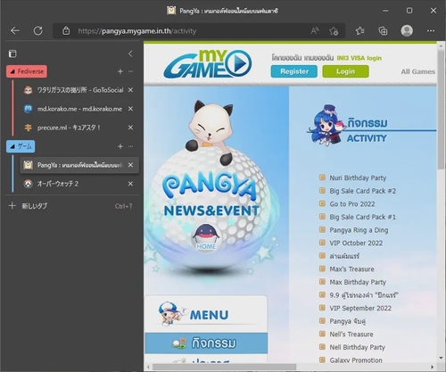Open the Max Birthday Party activity

pyautogui.click(x=358, y=282)
